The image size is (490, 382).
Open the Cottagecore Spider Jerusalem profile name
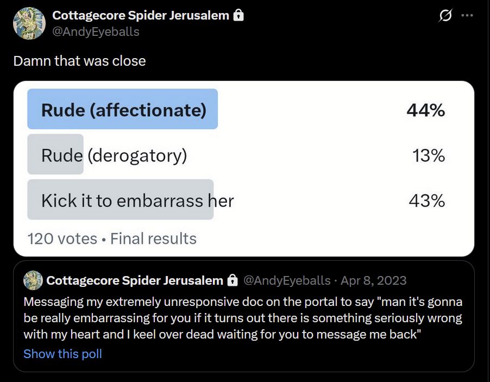click(x=141, y=15)
